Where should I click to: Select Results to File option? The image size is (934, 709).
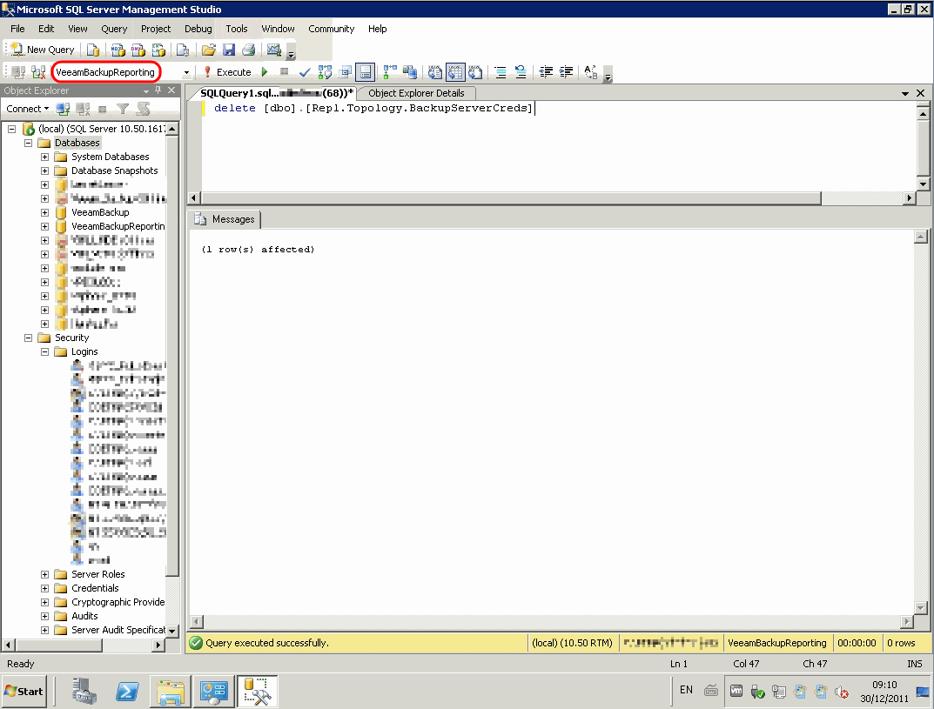click(x=475, y=72)
